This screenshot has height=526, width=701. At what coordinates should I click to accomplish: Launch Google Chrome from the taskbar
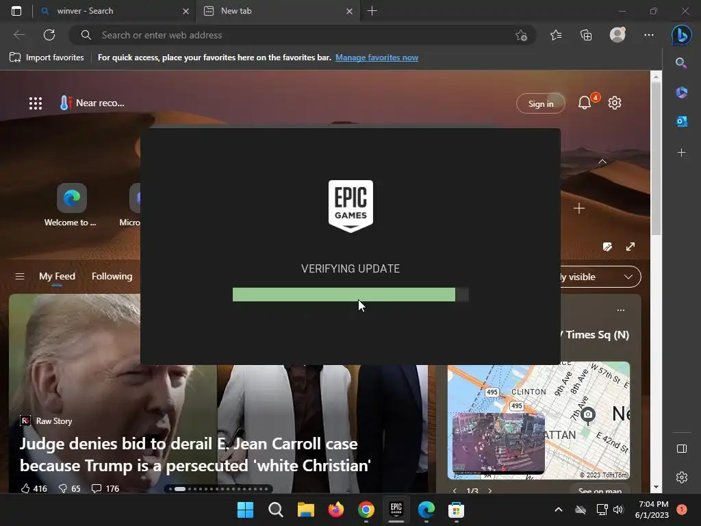point(366,510)
